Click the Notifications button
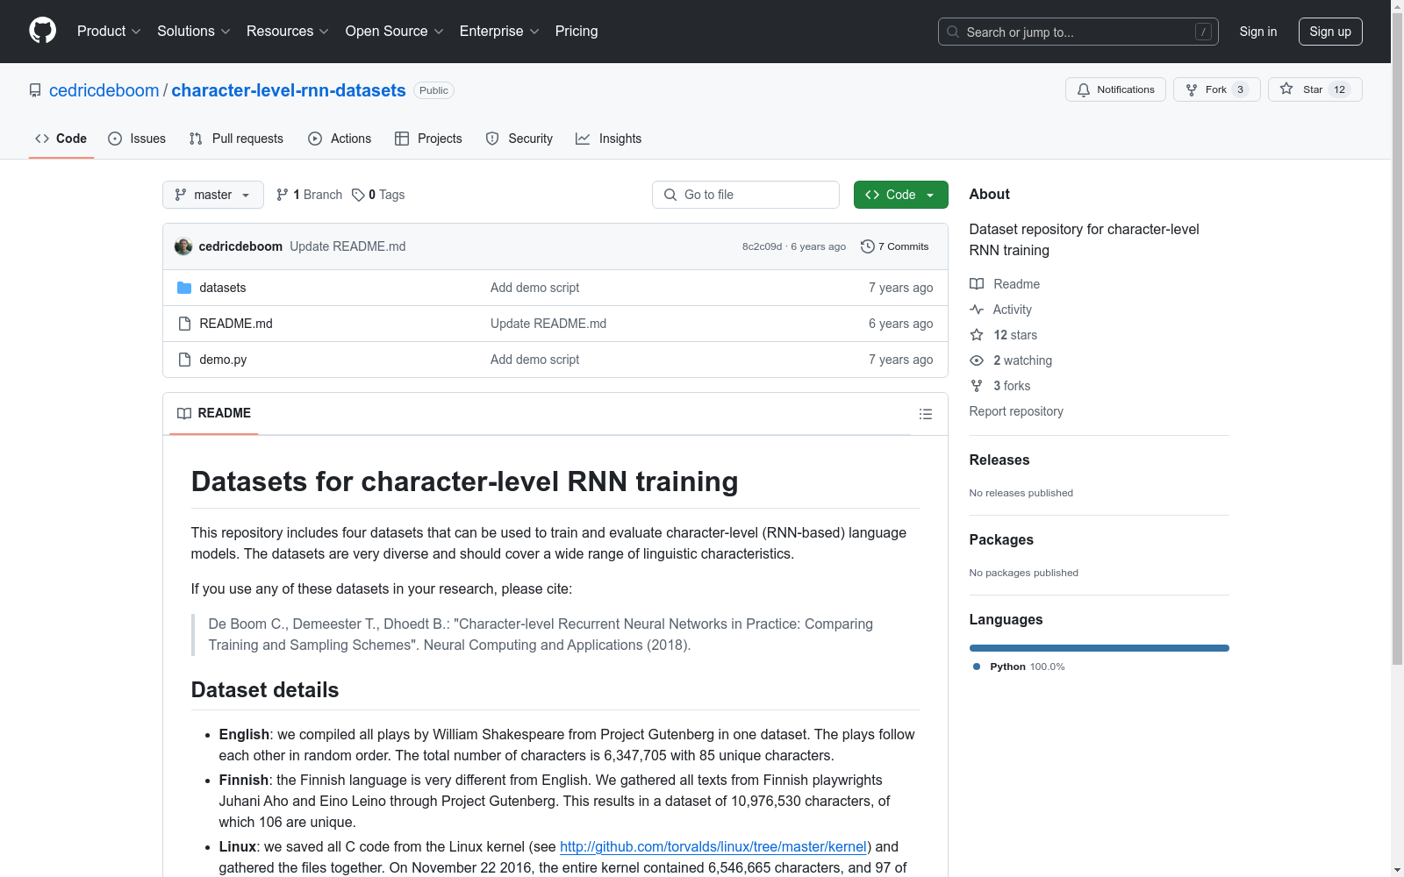This screenshot has width=1404, height=877. 1115,89
